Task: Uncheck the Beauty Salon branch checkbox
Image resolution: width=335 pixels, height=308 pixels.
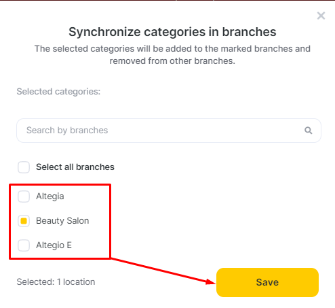Action: [x=24, y=221]
